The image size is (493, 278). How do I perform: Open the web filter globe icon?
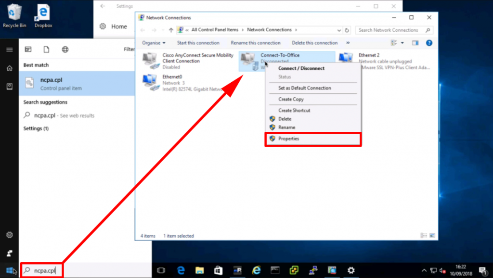point(65,49)
